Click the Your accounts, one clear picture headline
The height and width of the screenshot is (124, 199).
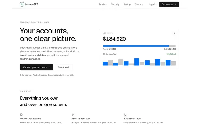48,35
